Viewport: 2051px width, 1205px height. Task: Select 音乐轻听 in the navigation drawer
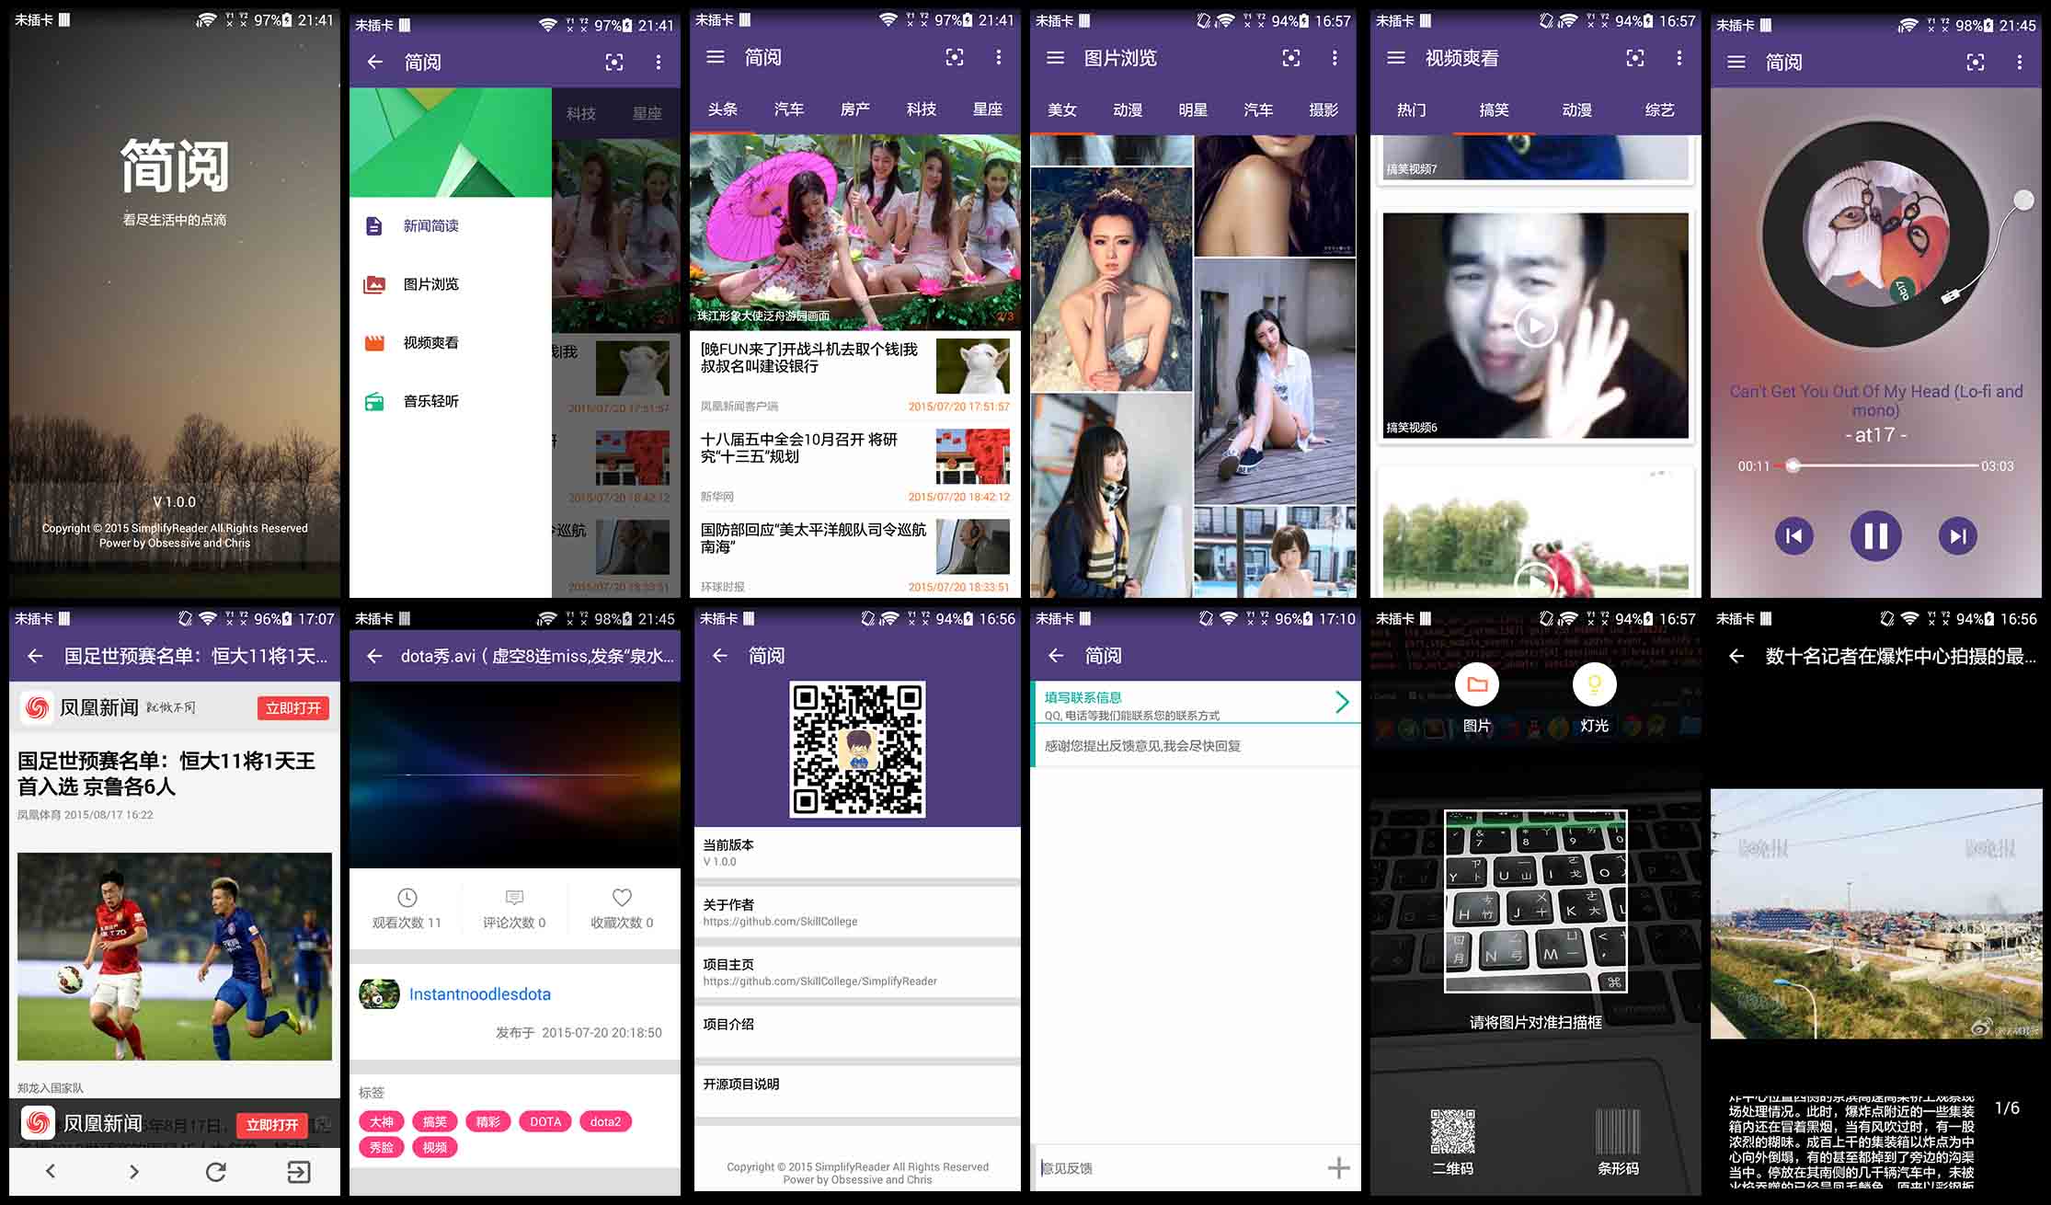coord(431,401)
